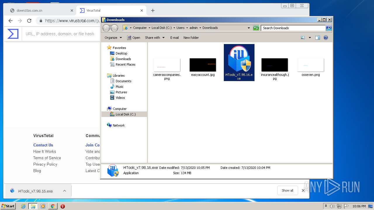Show hidden tray icons arrow

tap(326, 206)
